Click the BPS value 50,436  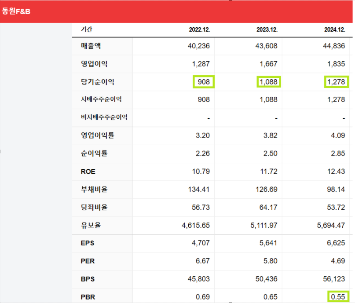pos(266,279)
